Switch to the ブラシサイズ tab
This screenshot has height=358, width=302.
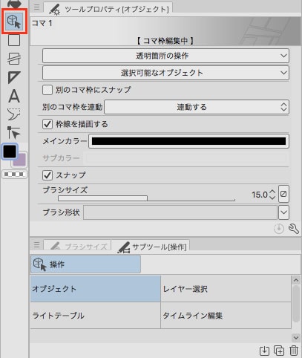point(77,246)
